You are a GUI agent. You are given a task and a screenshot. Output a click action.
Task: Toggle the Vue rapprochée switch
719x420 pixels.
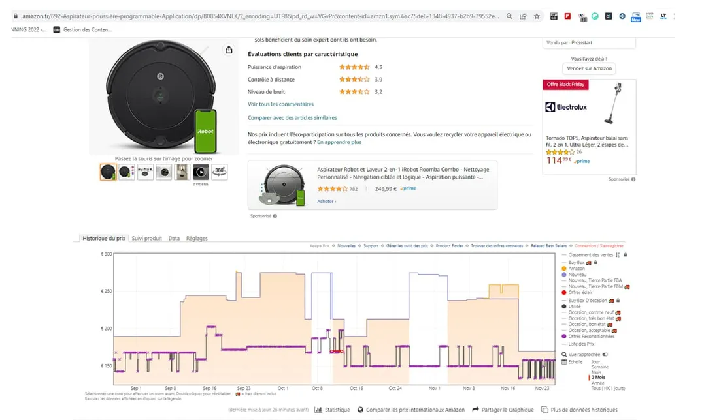point(605,354)
